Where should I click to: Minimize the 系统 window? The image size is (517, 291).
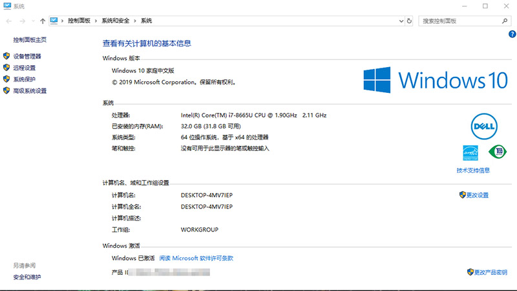(x=465, y=6)
